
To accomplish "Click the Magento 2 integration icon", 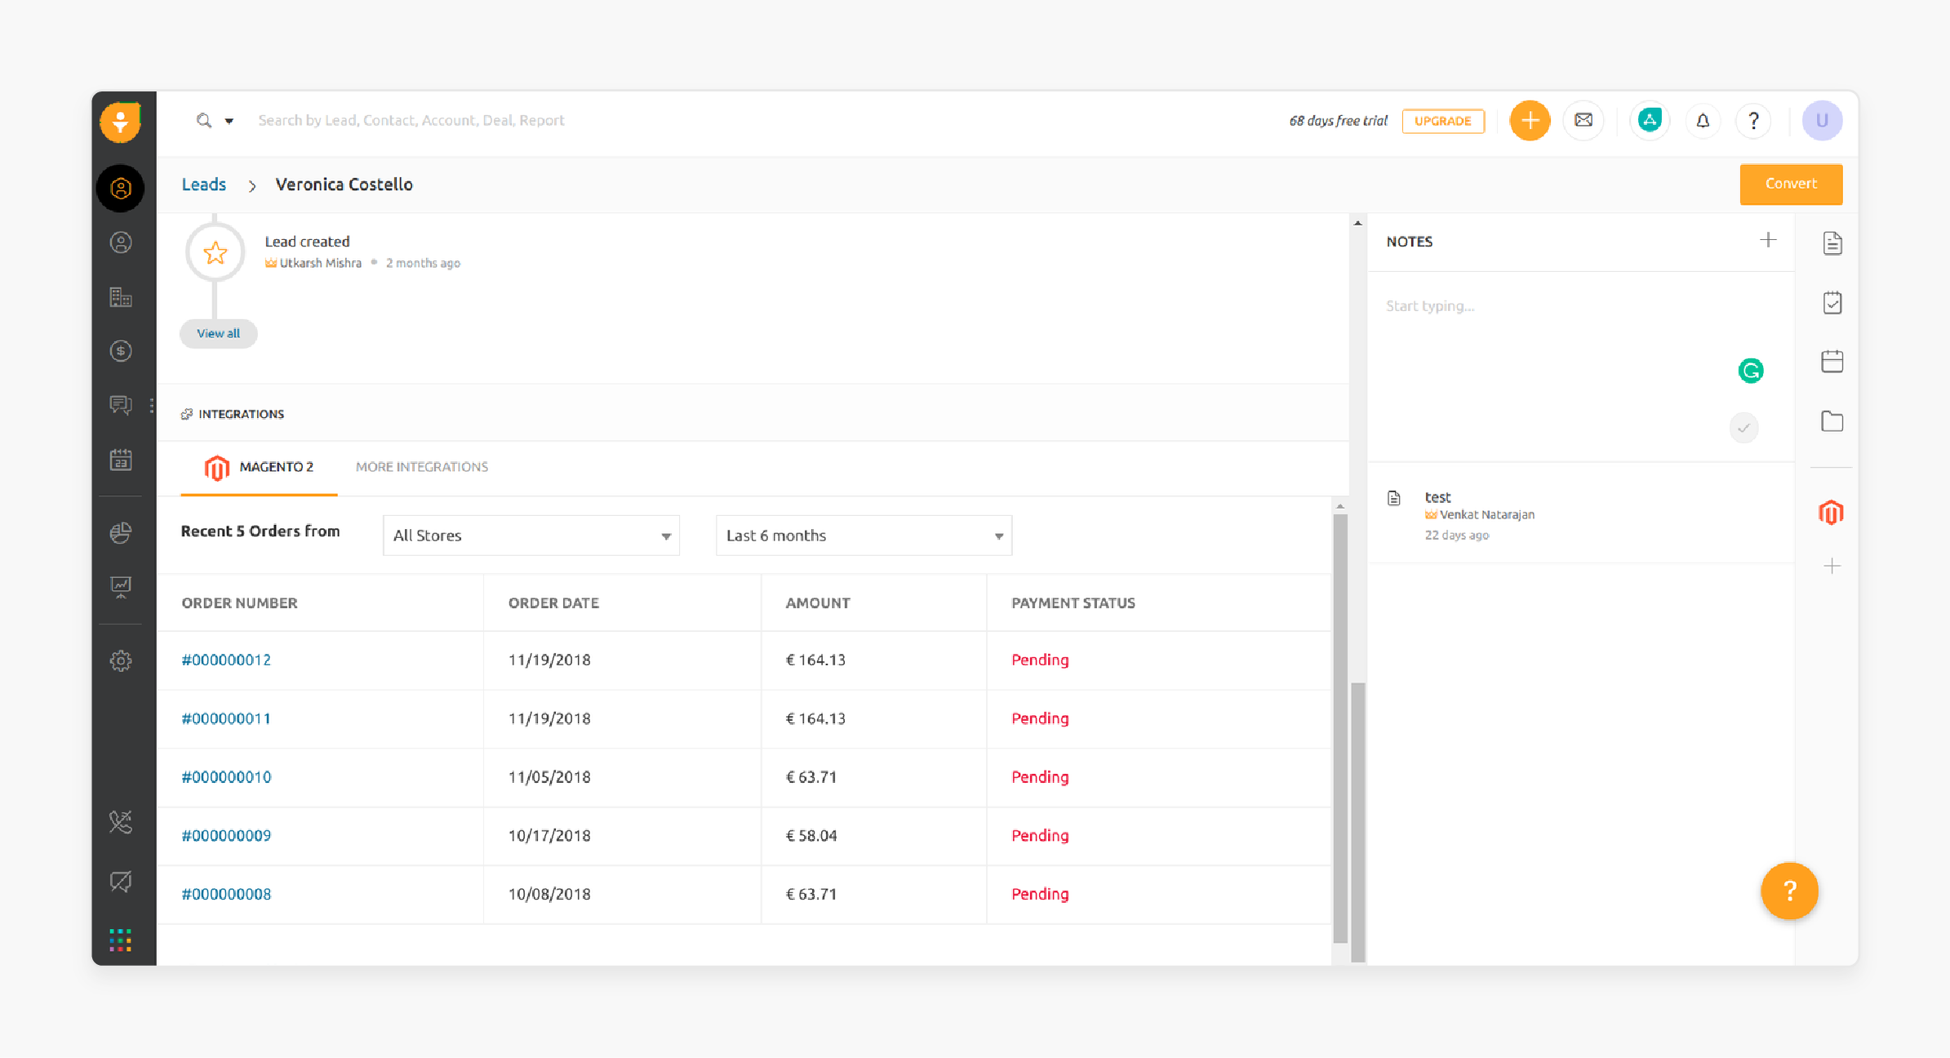I will (218, 466).
